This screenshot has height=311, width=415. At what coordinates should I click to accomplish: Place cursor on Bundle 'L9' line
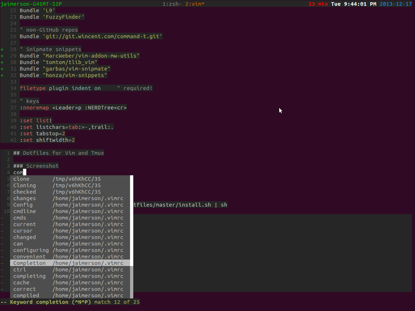click(x=37, y=10)
